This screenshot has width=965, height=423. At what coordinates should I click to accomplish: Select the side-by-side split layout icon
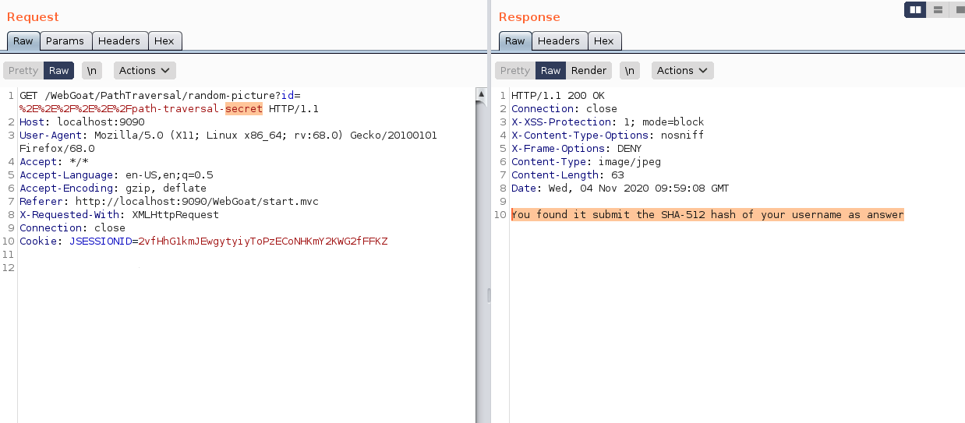[x=915, y=9]
